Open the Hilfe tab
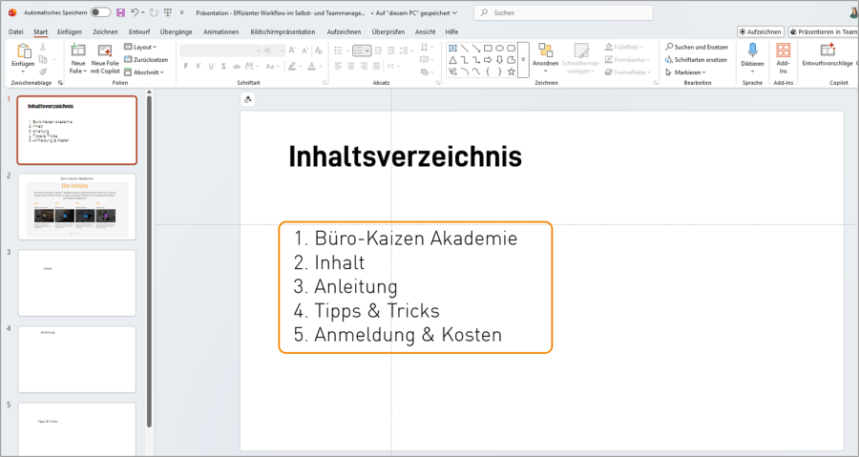This screenshot has height=457, width=859. coord(451,31)
